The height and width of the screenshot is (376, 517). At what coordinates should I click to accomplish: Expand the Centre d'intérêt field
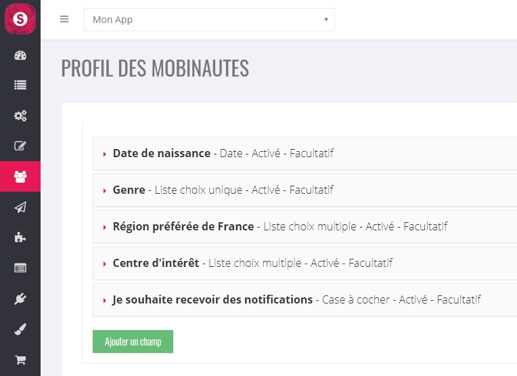tap(305, 263)
